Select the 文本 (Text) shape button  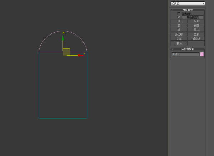pyautogui.click(x=179, y=39)
